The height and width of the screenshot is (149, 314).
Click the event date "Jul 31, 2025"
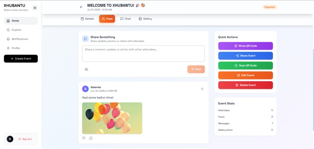(93, 10)
